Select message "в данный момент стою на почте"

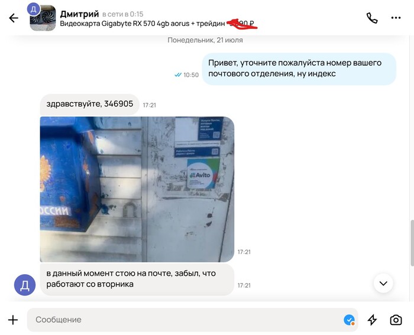tap(137, 279)
